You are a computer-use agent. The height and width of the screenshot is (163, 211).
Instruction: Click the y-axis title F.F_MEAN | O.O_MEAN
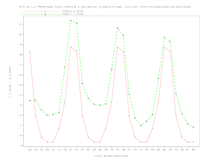[x=10, y=82]
